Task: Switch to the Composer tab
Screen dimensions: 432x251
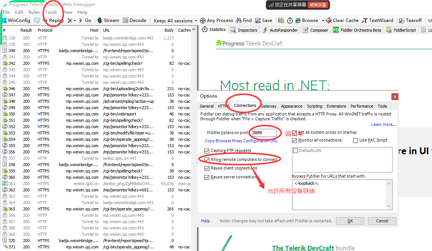Action: click(315, 30)
